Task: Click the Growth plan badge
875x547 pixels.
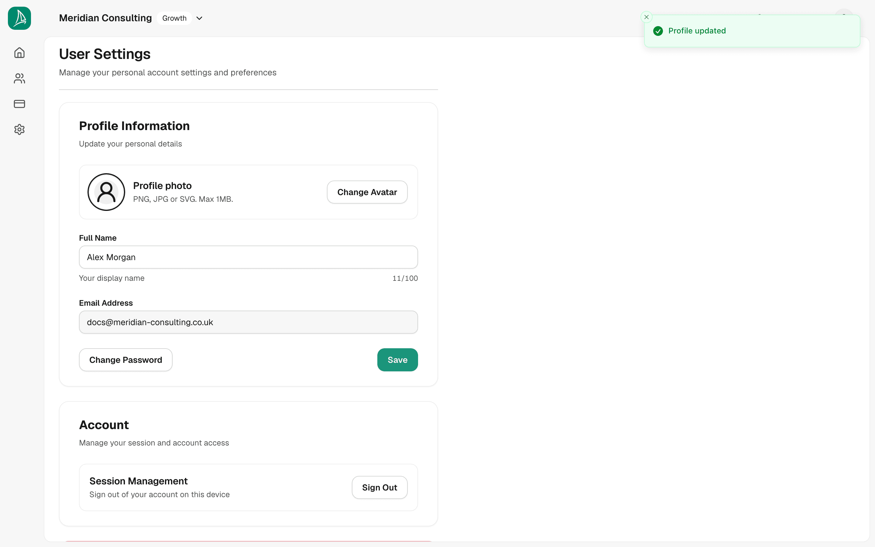Action: coord(174,18)
